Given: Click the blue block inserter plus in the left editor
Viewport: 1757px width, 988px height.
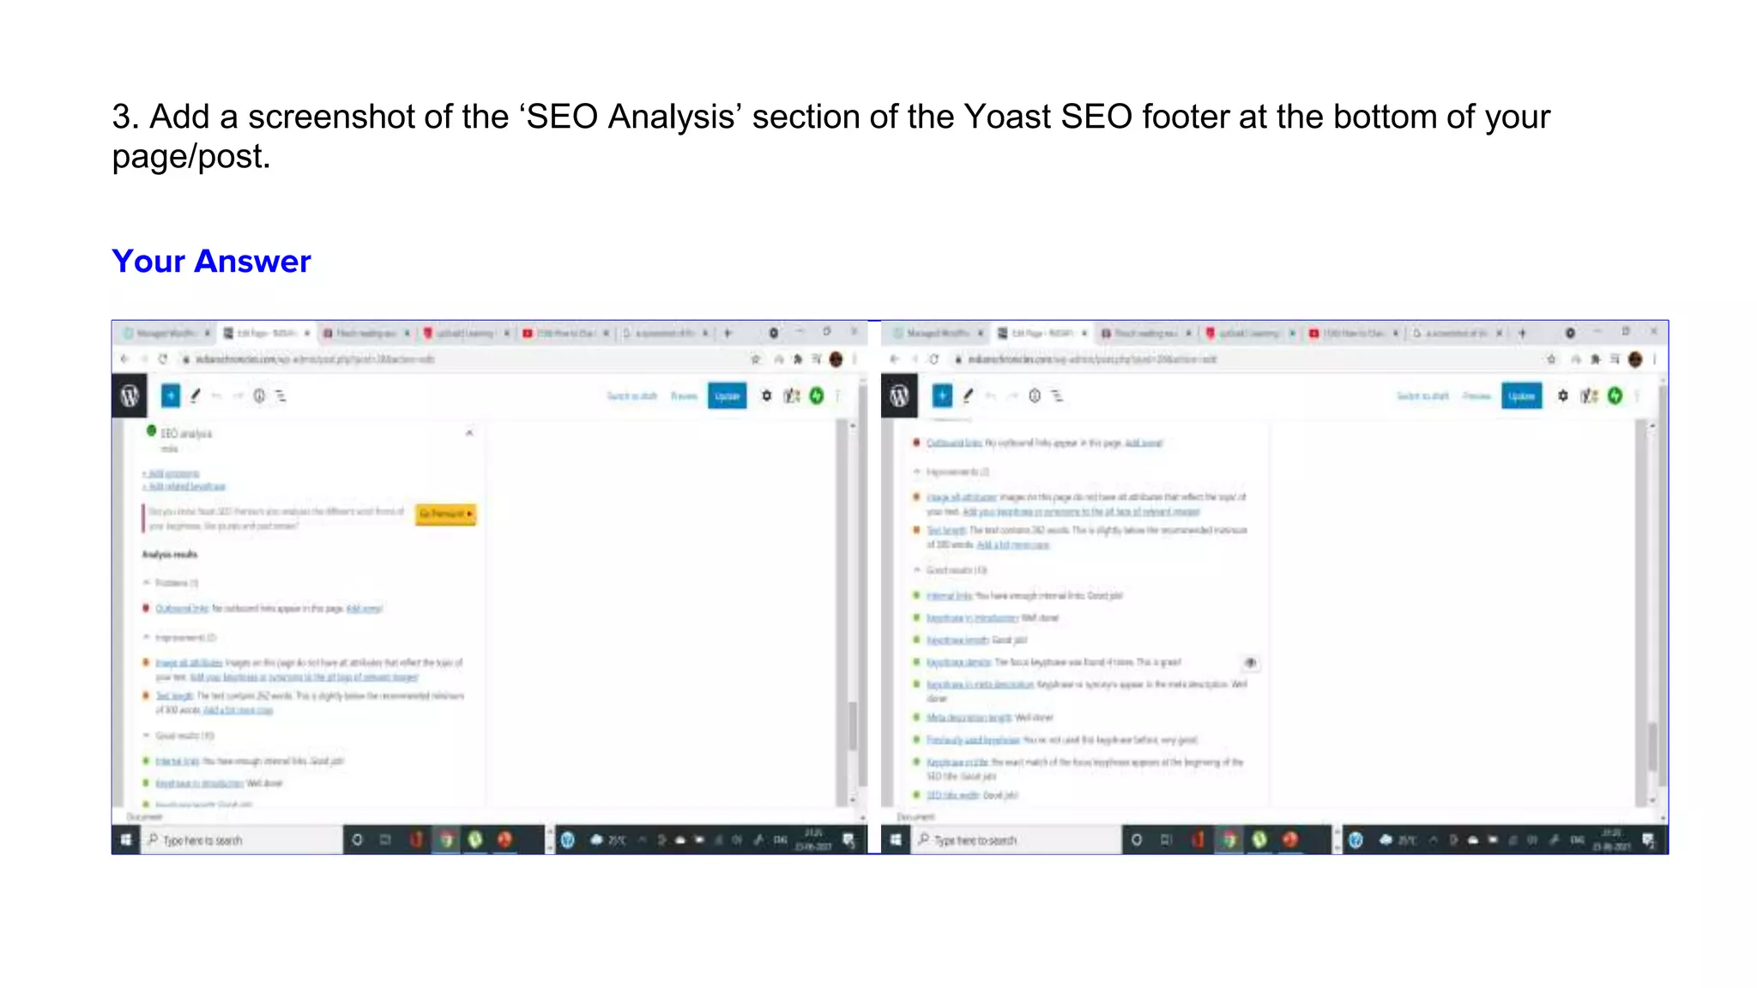Looking at the screenshot, I should coord(171,395).
